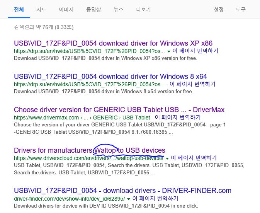Click the driverscloud.com green URL
260x213 pixels.
pos(88,158)
